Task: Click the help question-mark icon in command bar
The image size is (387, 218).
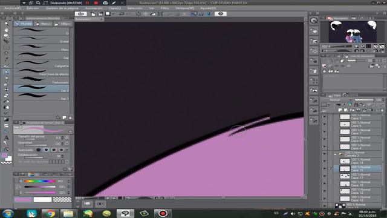Action: click(220, 14)
